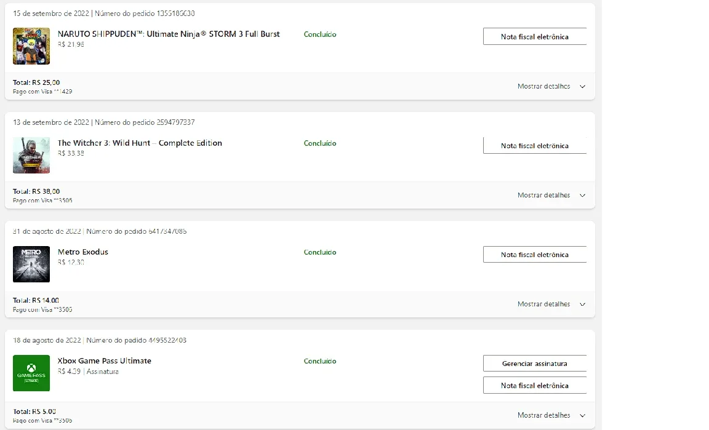The width and height of the screenshot is (709, 430).
Task: Expand details chevron for the Witcher 3 order
Action: pos(582,196)
